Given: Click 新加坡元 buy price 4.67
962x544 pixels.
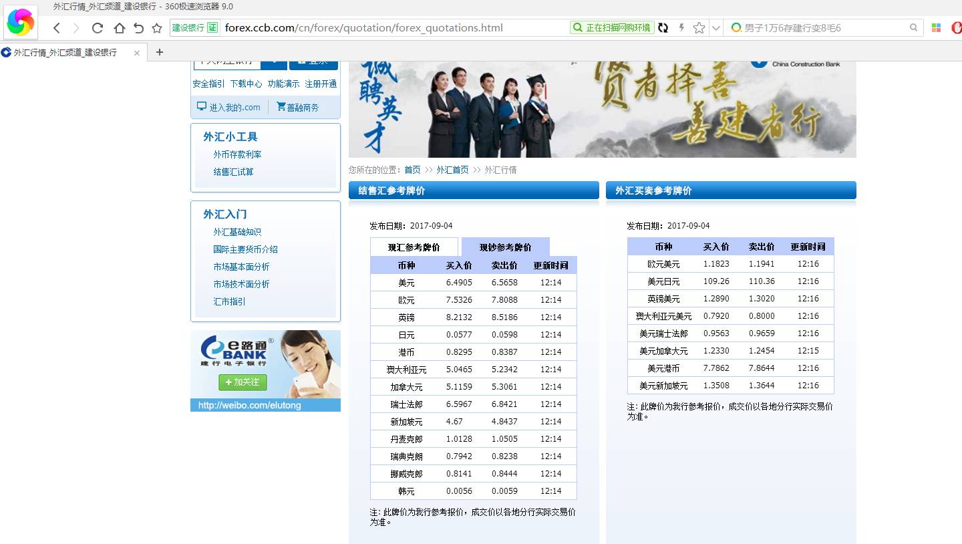Looking at the screenshot, I should 454,422.
